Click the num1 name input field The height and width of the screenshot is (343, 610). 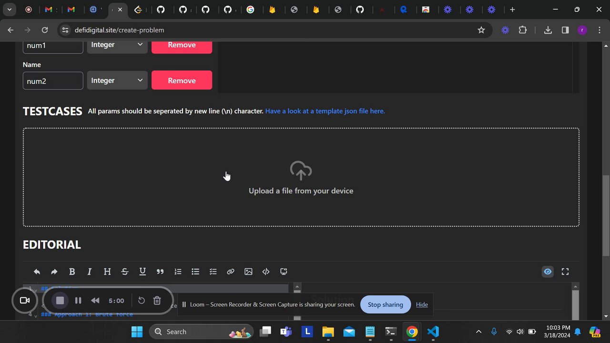point(53,46)
